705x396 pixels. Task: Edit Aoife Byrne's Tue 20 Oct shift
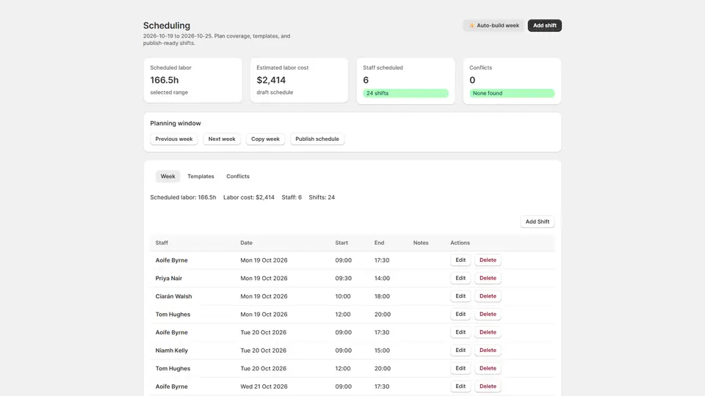click(x=460, y=331)
